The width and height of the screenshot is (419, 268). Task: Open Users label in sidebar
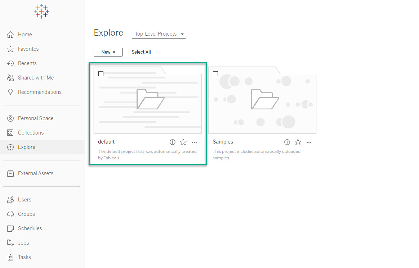tap(24, 199)
